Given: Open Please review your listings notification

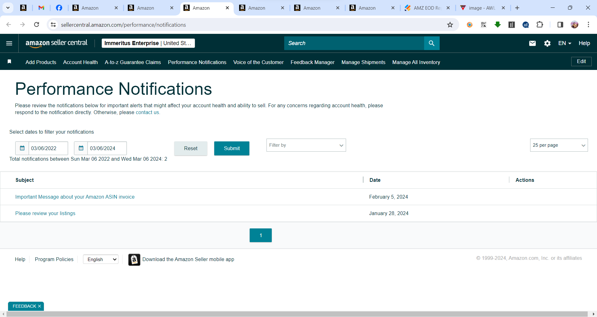Looking at the screenshot, I should pyautogui.click(x=45, y=213).
